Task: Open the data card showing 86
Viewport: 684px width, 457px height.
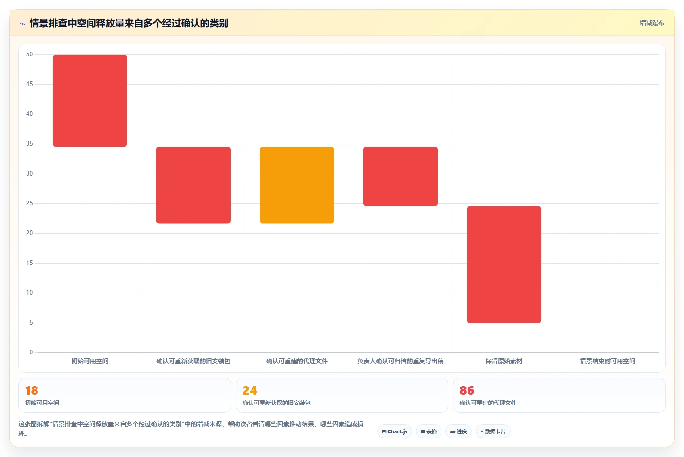Action: 559,395
